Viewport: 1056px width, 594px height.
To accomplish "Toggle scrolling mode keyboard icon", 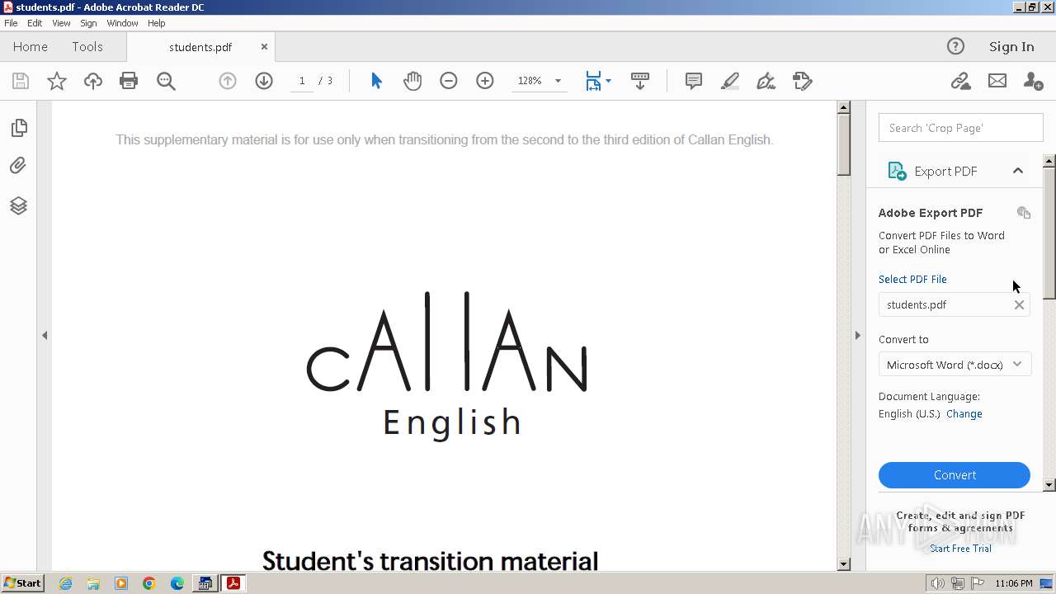I will pos(640,81).
